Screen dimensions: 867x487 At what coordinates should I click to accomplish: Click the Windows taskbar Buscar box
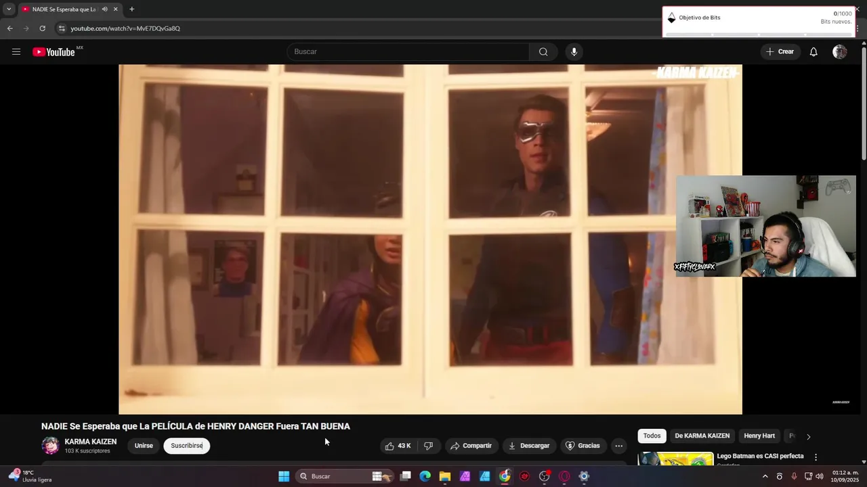[343, 476]
